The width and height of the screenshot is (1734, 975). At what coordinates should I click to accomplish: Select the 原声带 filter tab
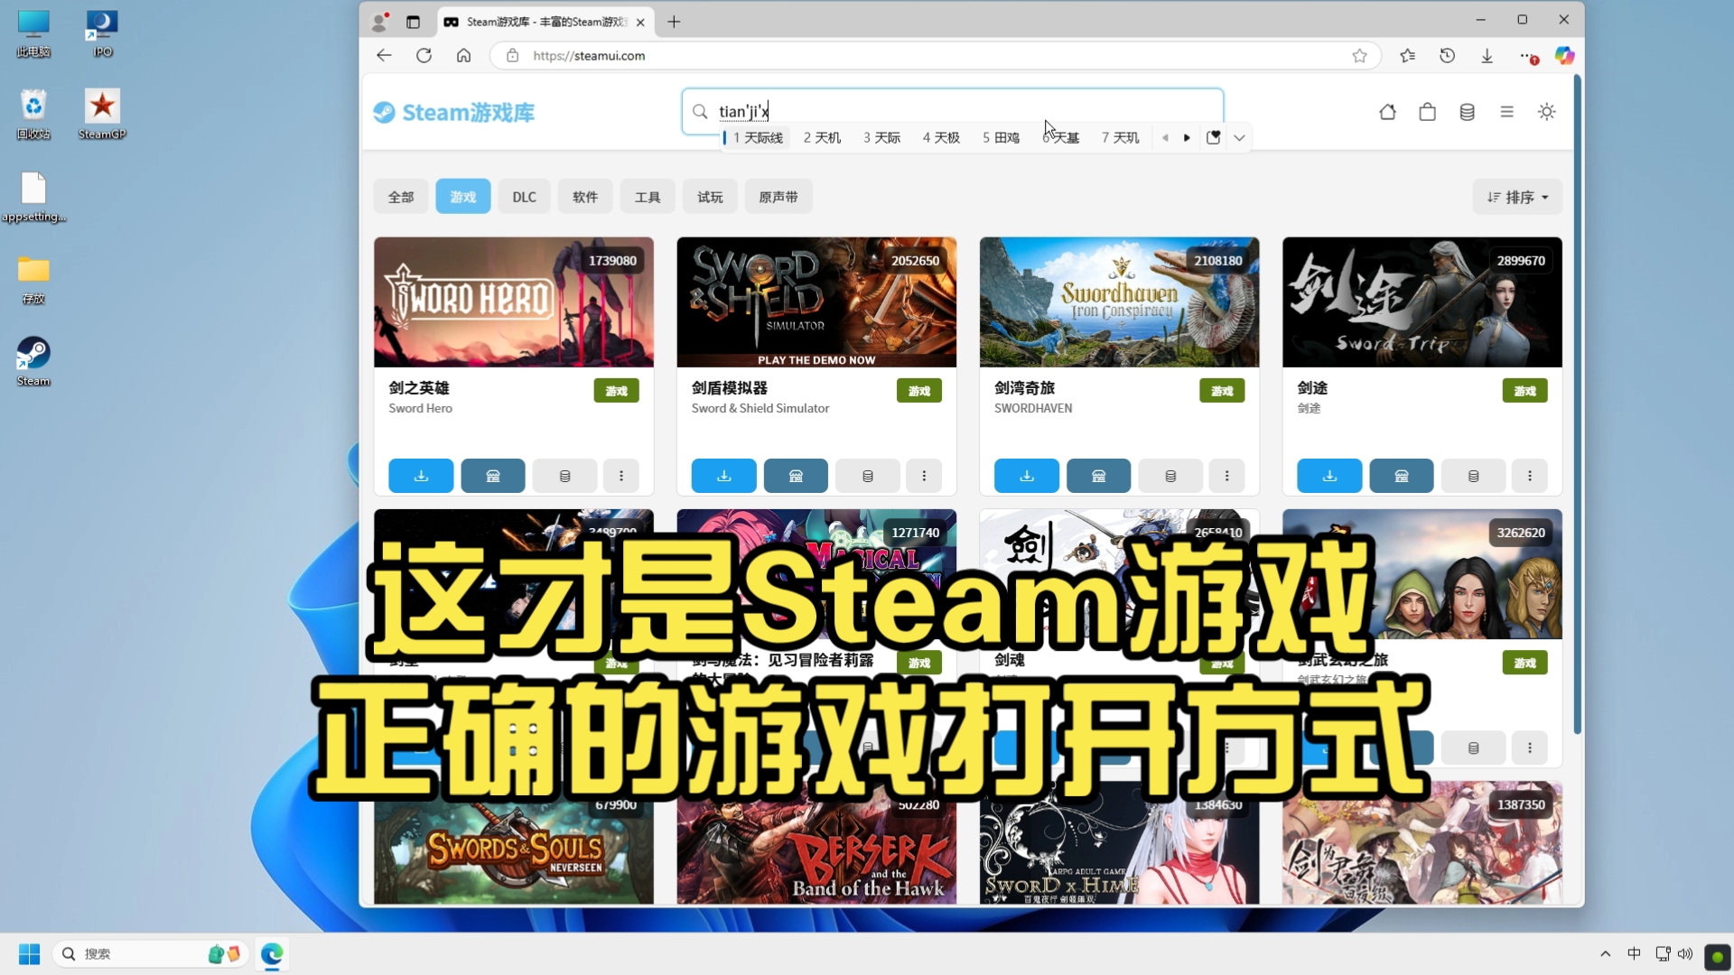pyautogui.click(x=778, y=197)
